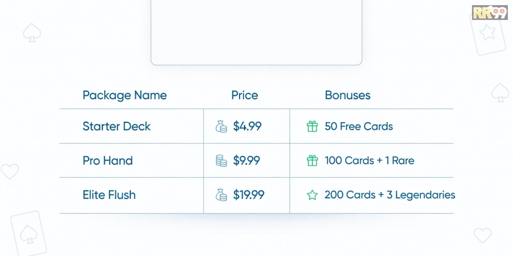The height and width of the screenshot is (256, 513).
Task: Click the Bonuses column header
Action: (348, 95)
